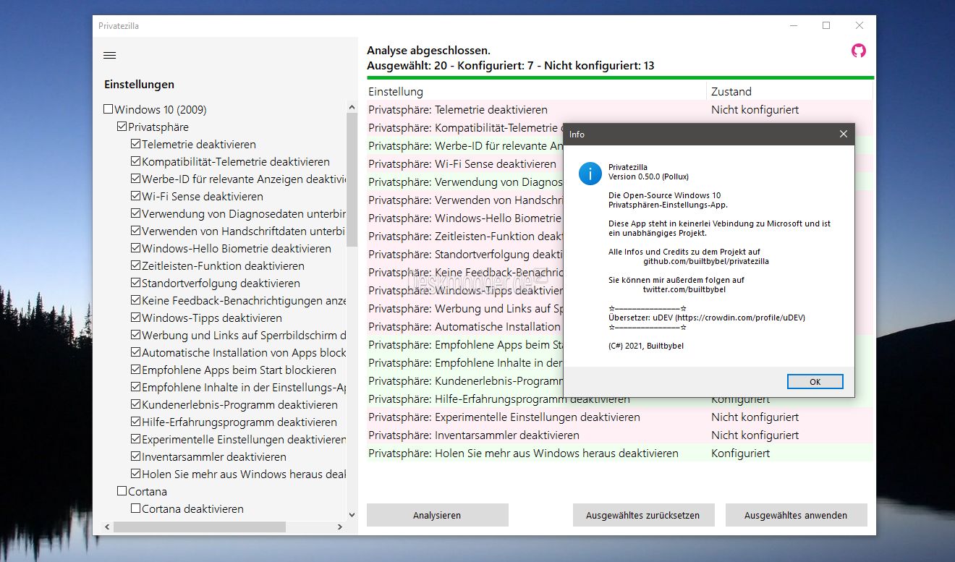955x562 pixels.
Task: Open the GitHub link icon
Action: [x=858, y=51]
